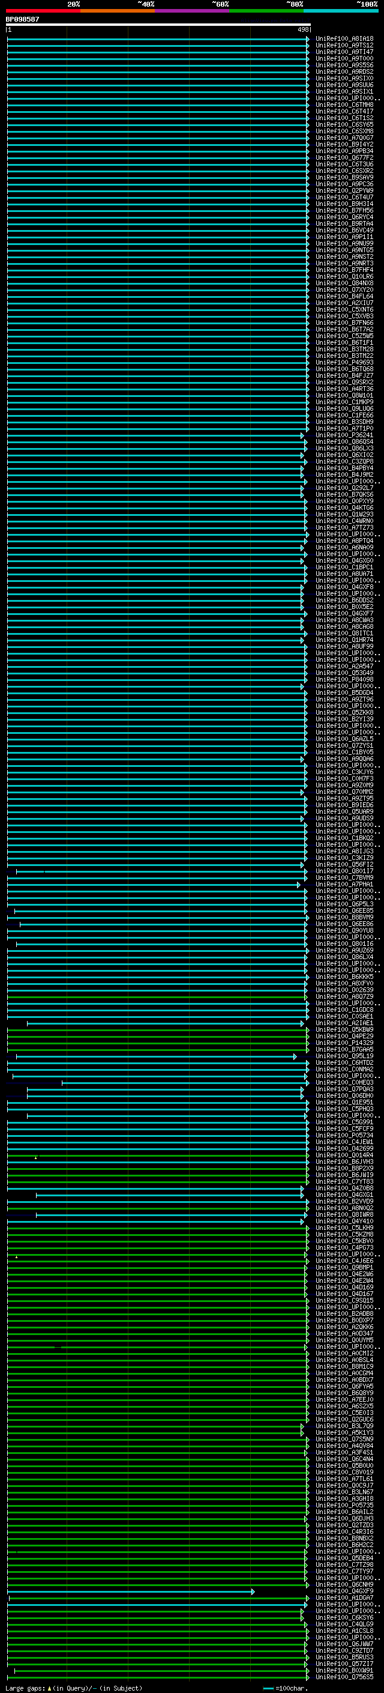Click the =100char. scale legend
The image size is (384, 1693).
tap(284, 1688)
